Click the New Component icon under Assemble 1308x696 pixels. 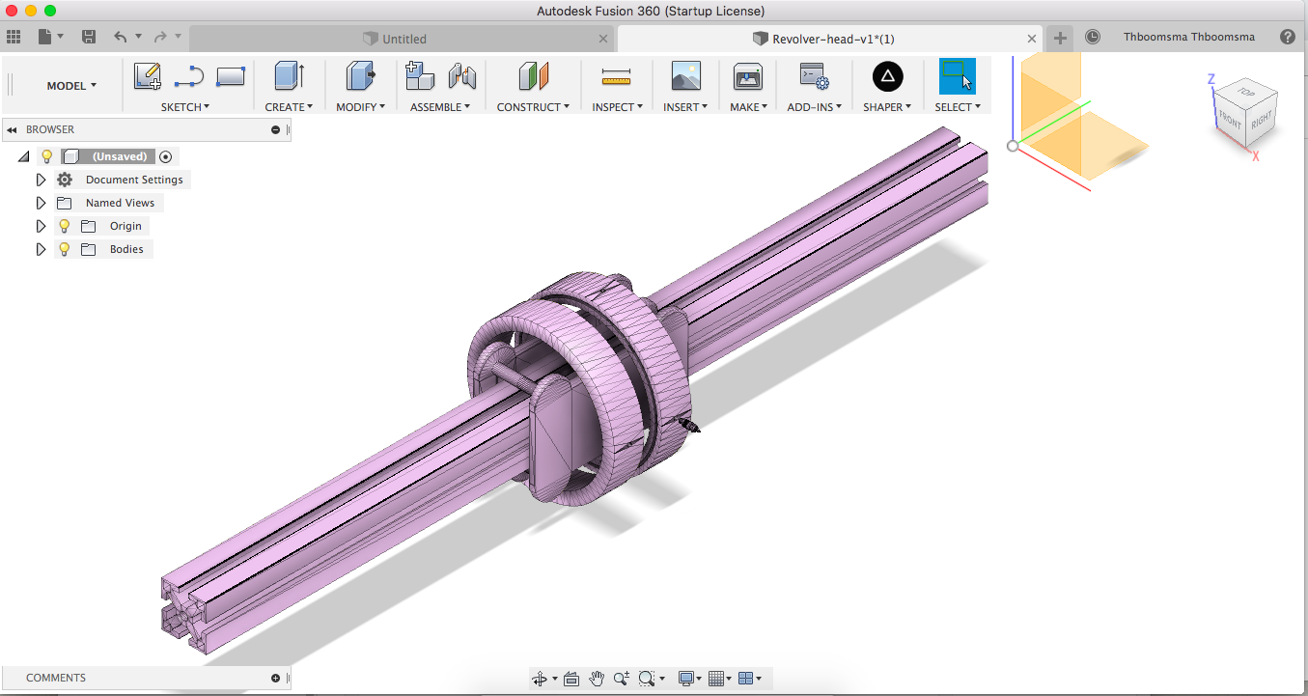coord(419,76)
